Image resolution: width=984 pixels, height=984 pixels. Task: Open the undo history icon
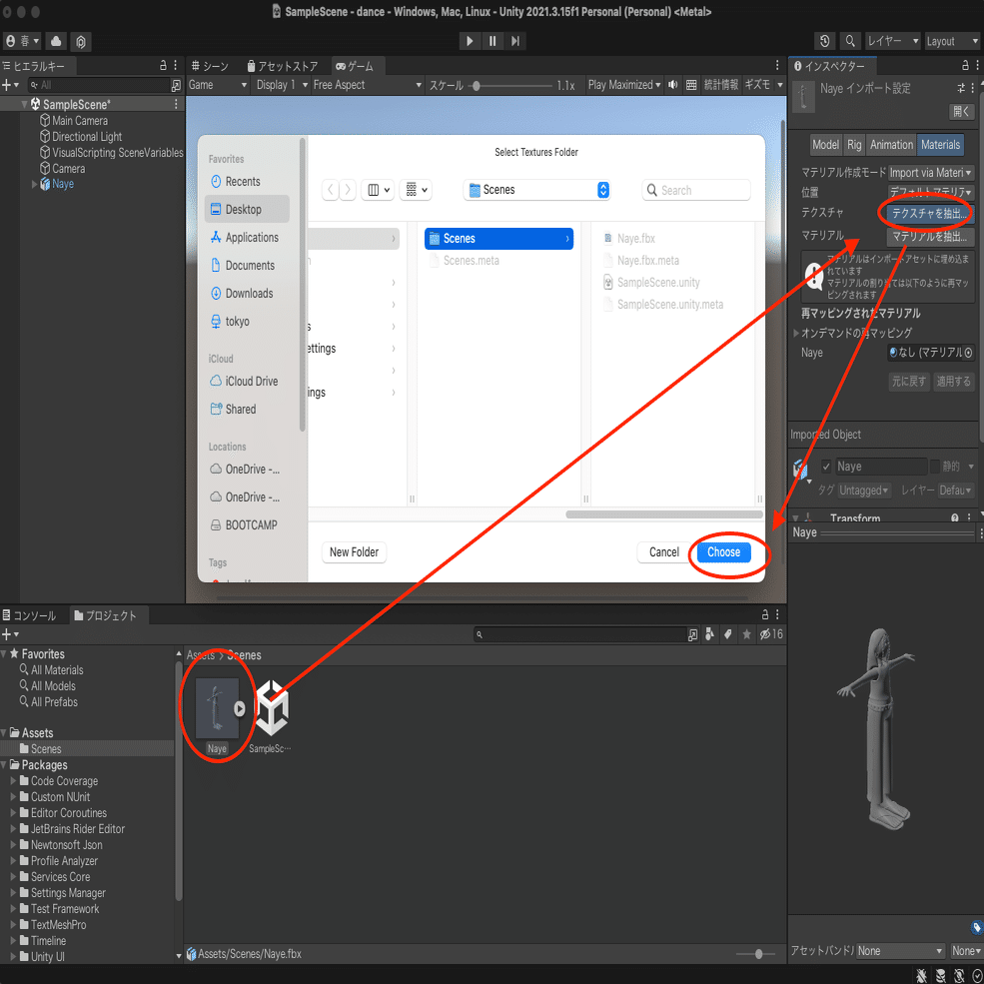[x=824, y=41]
